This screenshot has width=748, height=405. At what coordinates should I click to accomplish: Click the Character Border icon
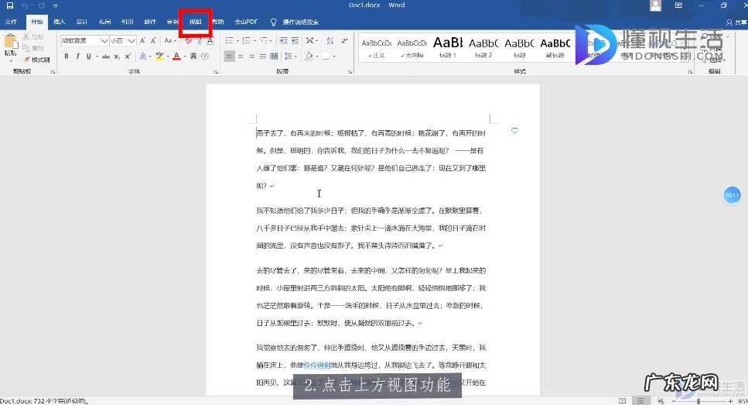coord(210,40)
